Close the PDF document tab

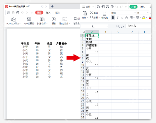pos(46,7)
